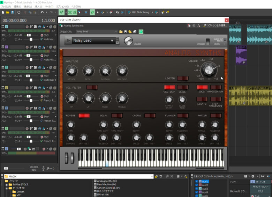The image size is (272, 197).
Task: Click the open preset folder icon
Action: pos(121,32)
